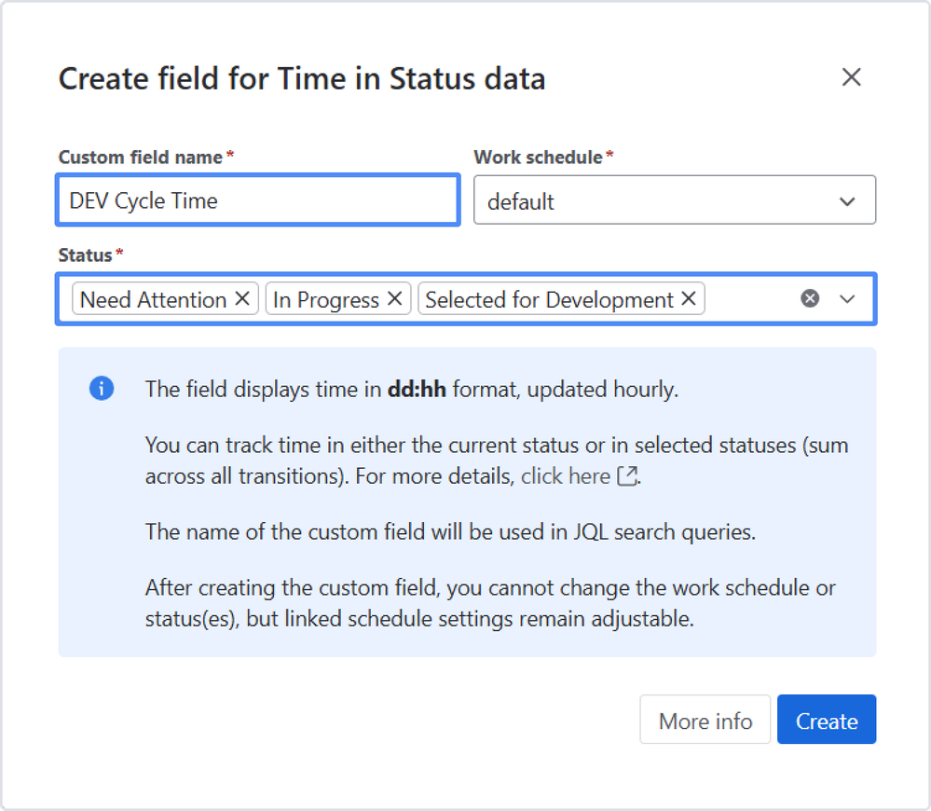
Task: Click the Custom field name label
Action: [141, 158]
